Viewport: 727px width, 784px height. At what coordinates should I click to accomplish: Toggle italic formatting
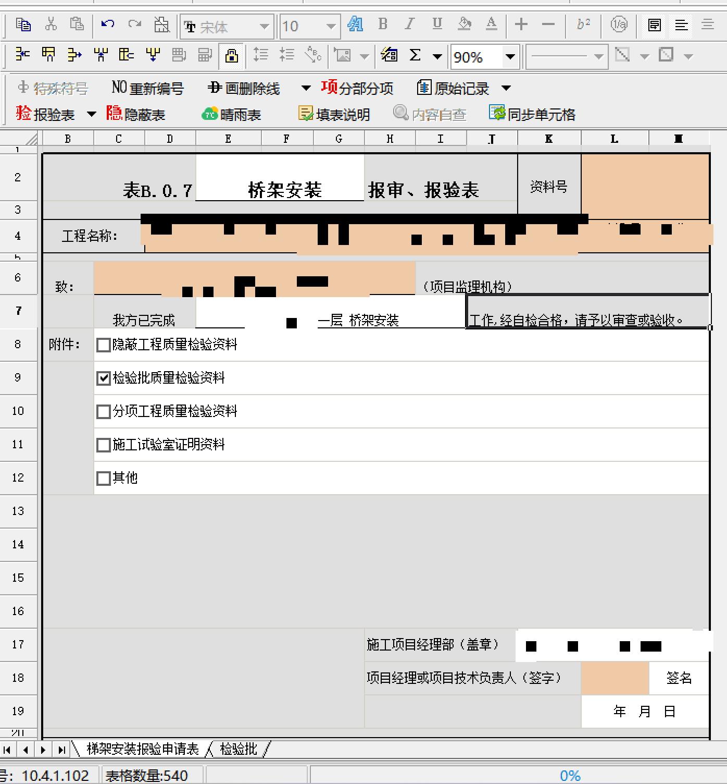(410, 24)
